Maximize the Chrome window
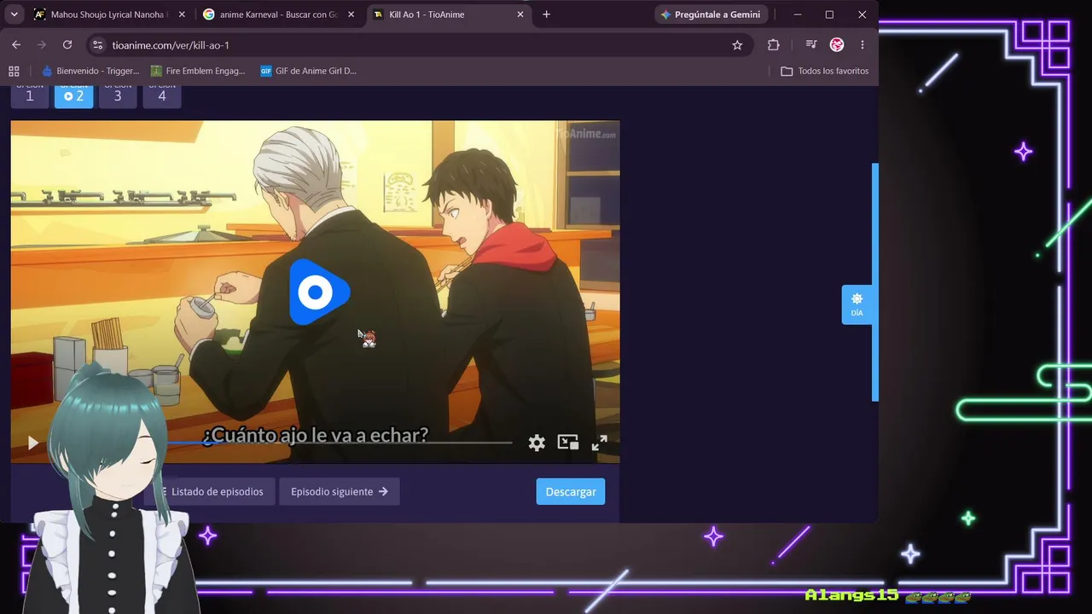This screenshot has width=1092, height=614. (x=829, y=14)
